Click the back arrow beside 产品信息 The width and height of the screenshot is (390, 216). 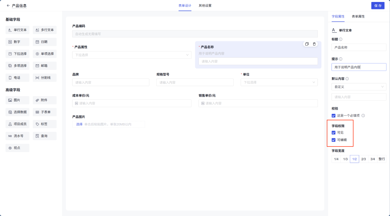(x=8, y=6)
